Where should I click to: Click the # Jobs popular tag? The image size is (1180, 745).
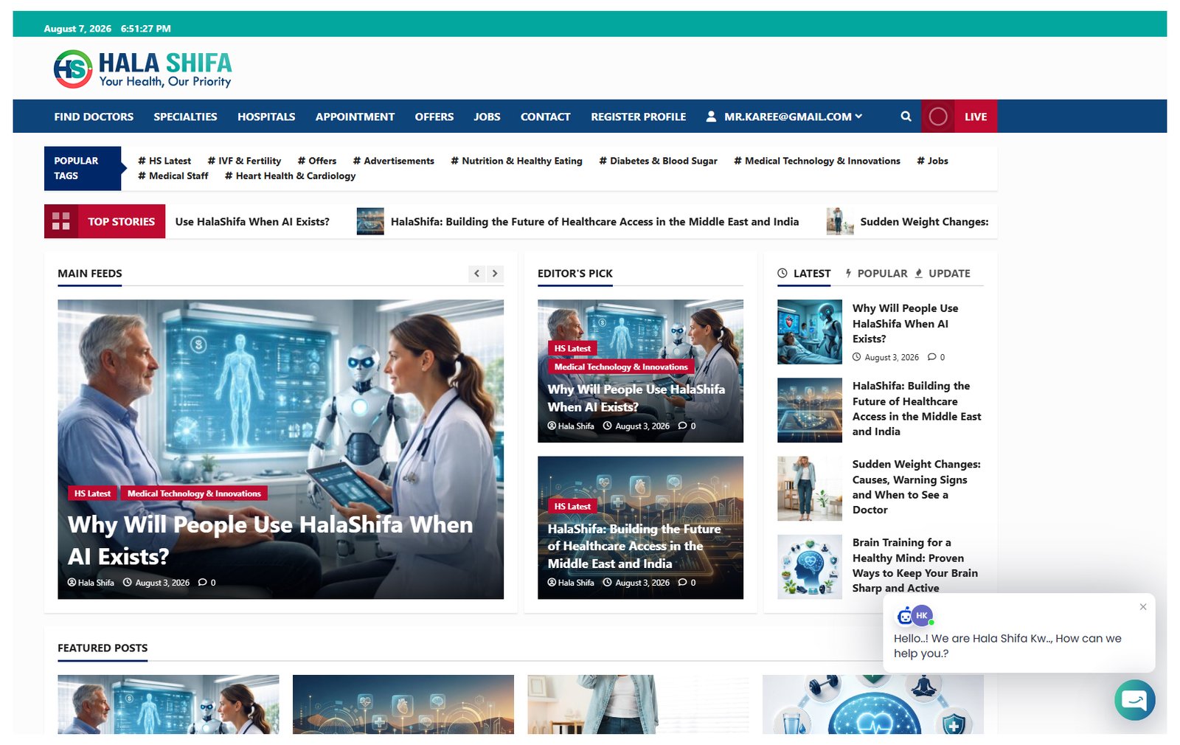coord(932,161)
